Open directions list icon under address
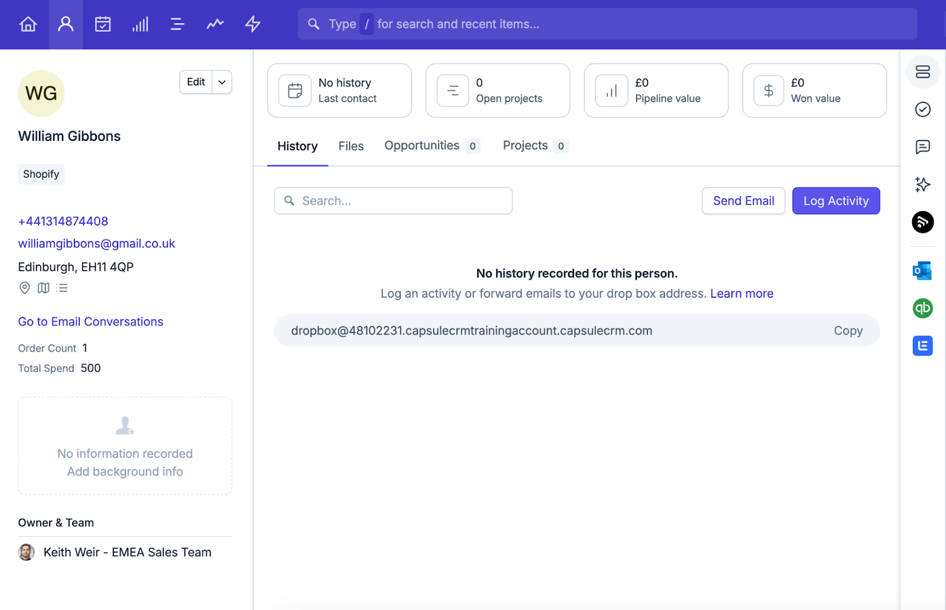Image resolution: width=946 pixels, height=610 pixels. click(62, 288)
